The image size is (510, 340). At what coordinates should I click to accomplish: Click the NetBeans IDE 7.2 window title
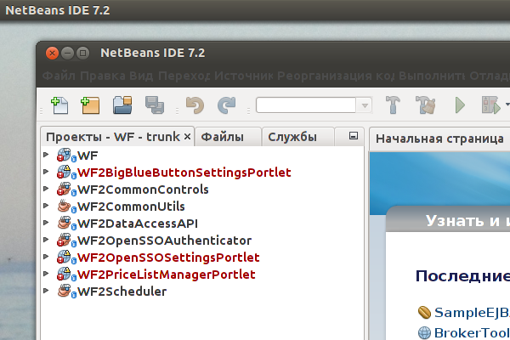152,53
